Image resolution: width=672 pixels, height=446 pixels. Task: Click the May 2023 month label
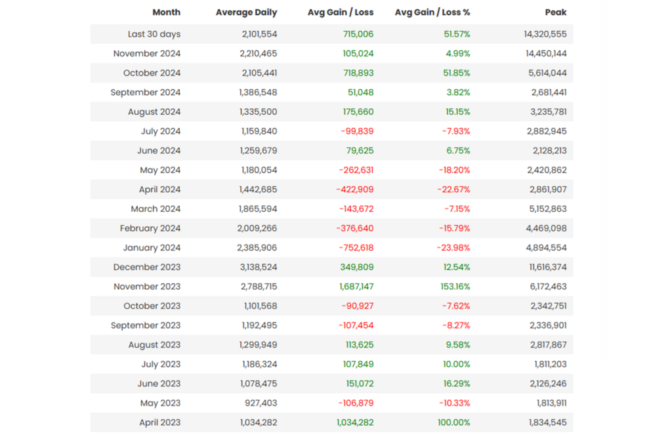point(160,403)
